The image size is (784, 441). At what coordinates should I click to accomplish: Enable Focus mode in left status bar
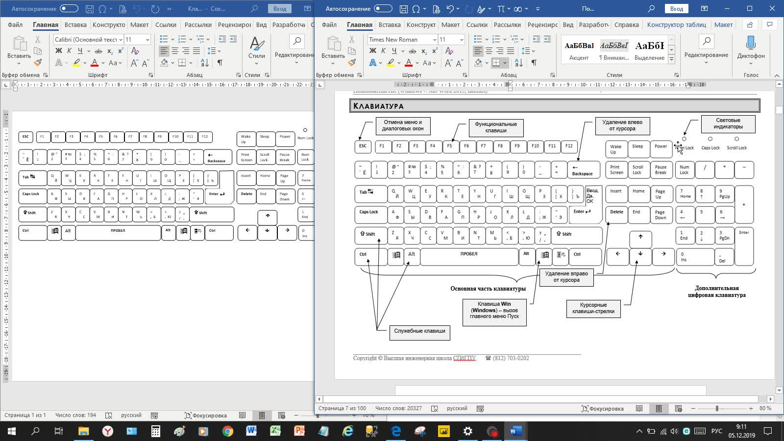(x=205, y=415)
